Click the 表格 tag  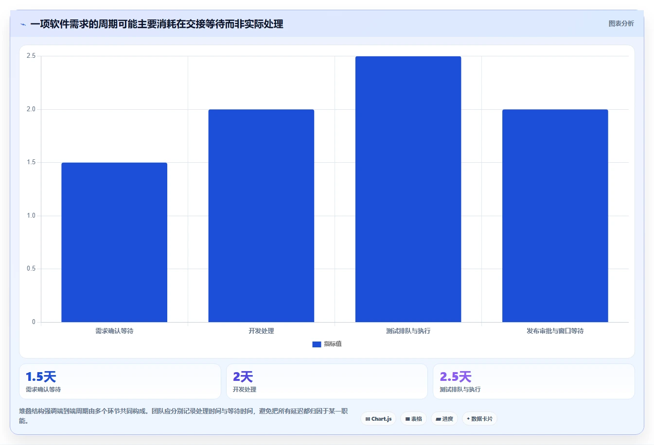point(413,419)
